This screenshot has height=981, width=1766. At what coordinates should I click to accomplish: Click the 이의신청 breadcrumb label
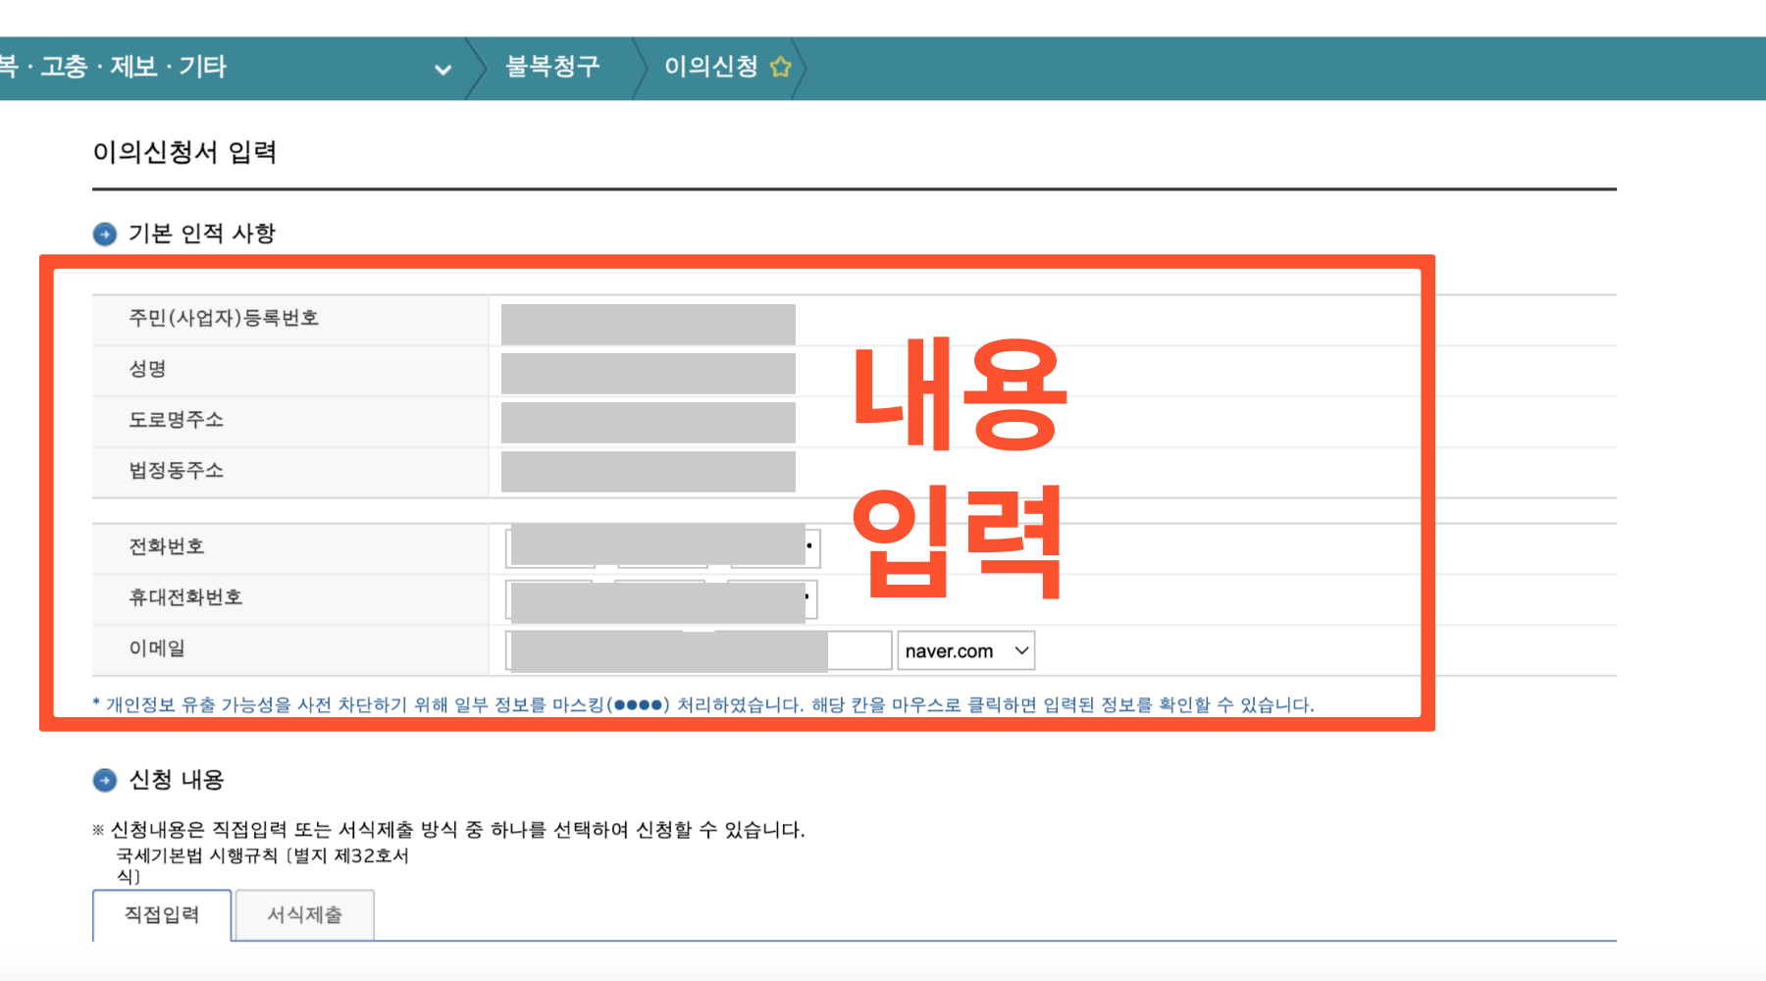710,66
